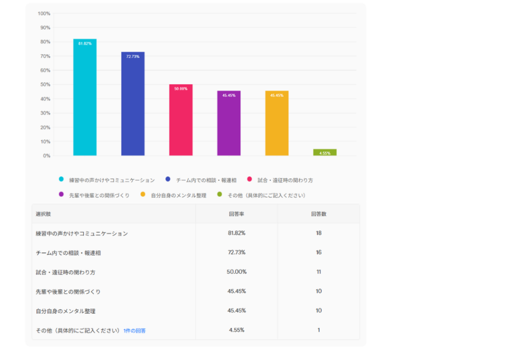Click the cyan legend dot for 練習中の声かけ
Image resolution: width=523 pixels, height=349 pixels.
coord(61,179)
